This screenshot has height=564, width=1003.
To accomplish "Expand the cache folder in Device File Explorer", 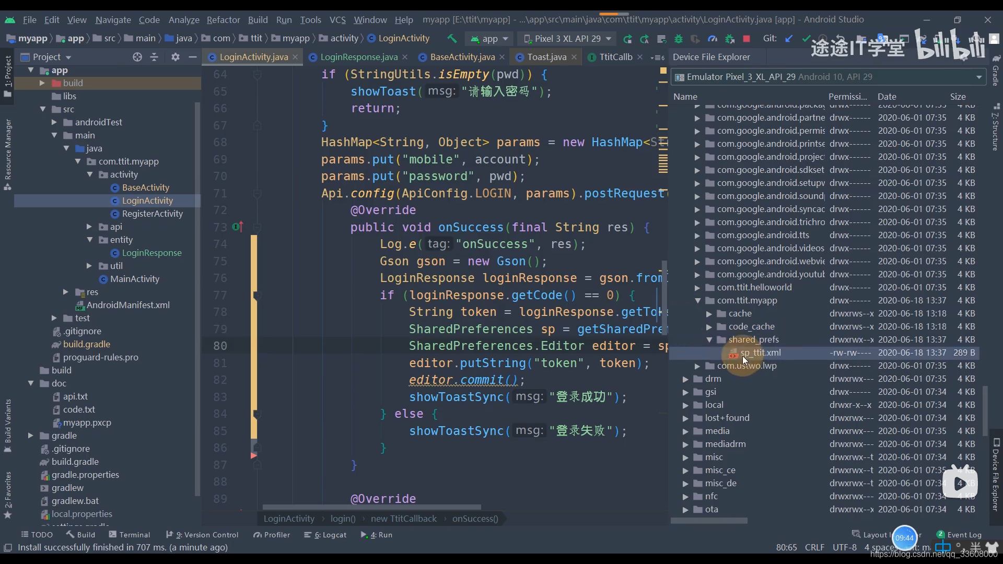I will point(709,313).
